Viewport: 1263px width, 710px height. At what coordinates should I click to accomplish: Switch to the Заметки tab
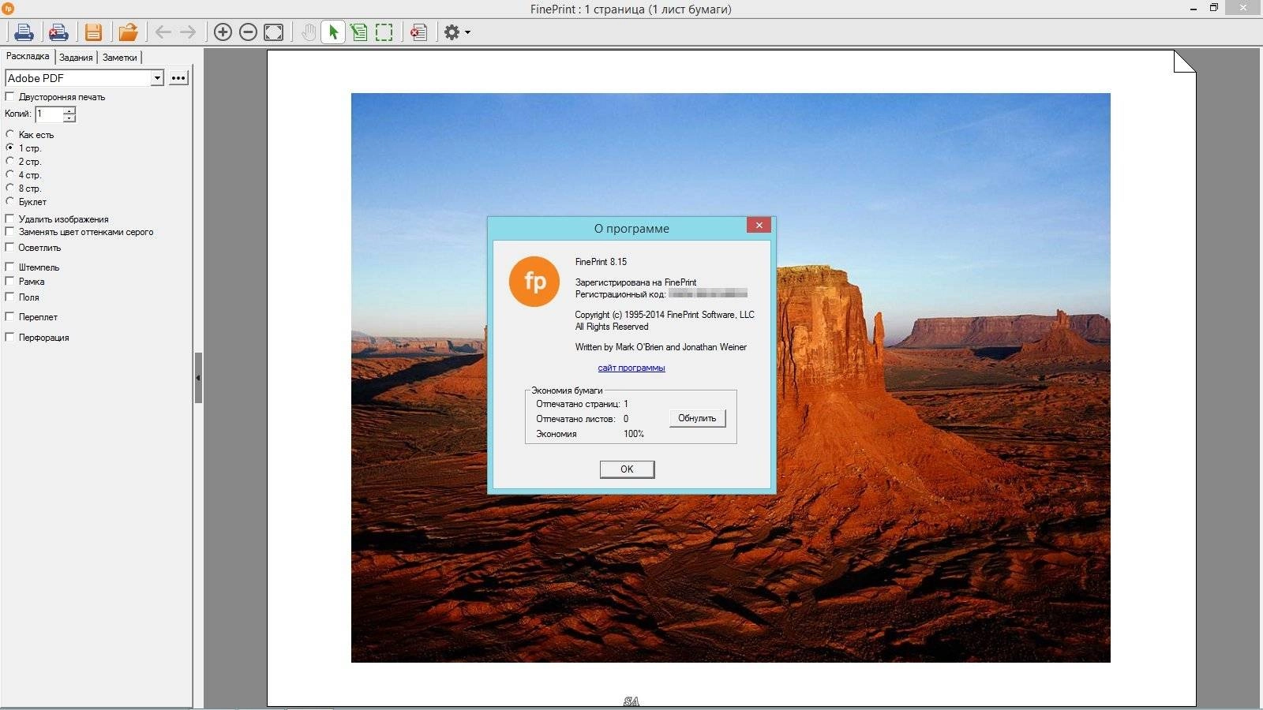click(120, 58)
